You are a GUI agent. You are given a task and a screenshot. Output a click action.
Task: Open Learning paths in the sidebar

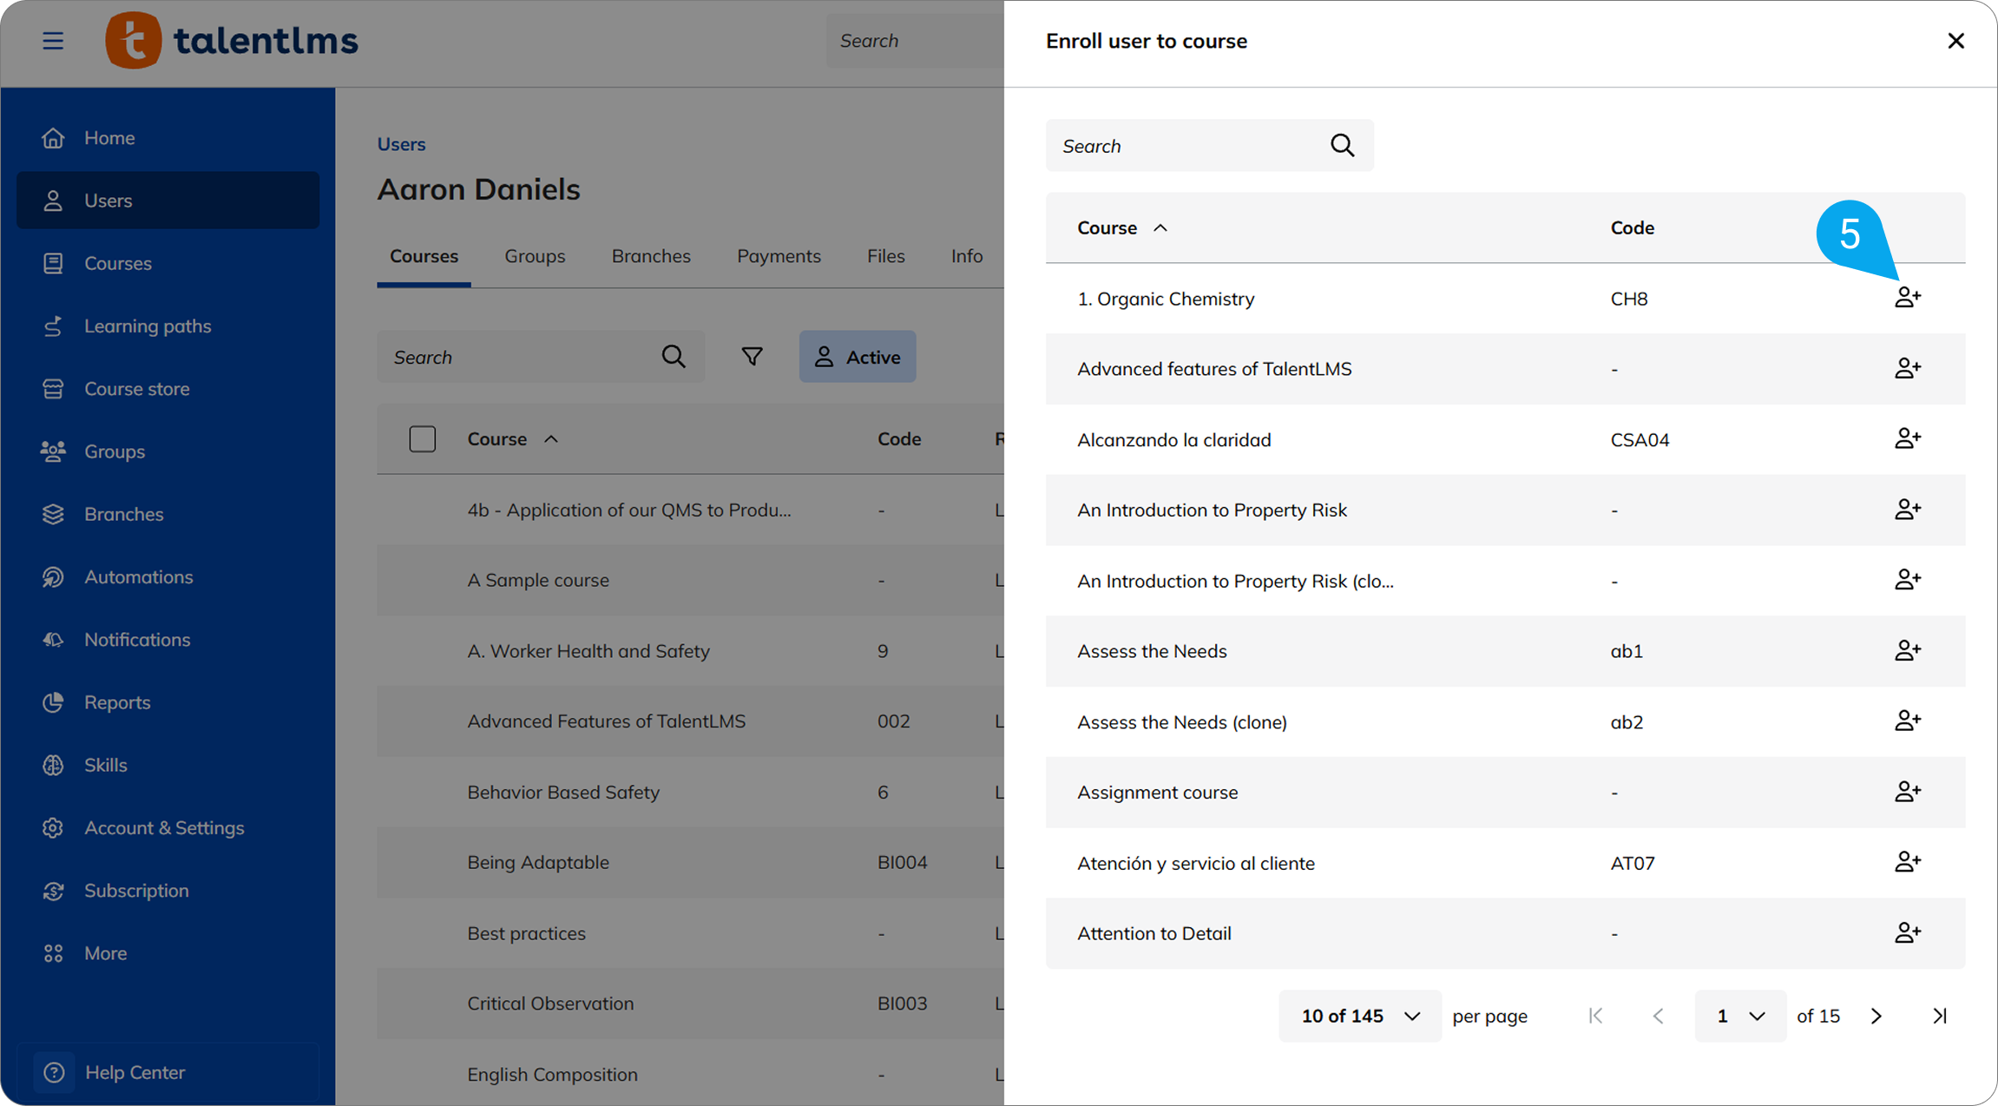pyautogui.click(x=168, y=326)
